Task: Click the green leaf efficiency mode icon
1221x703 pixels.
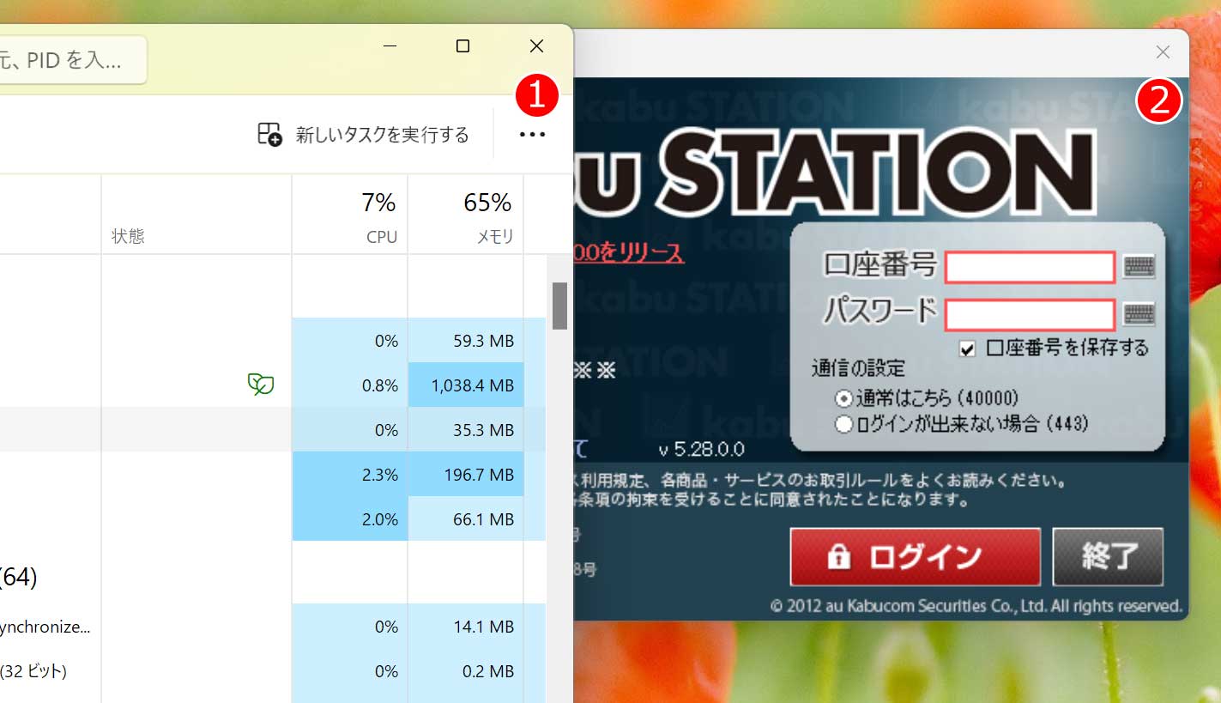Action: tap(260, 385)
